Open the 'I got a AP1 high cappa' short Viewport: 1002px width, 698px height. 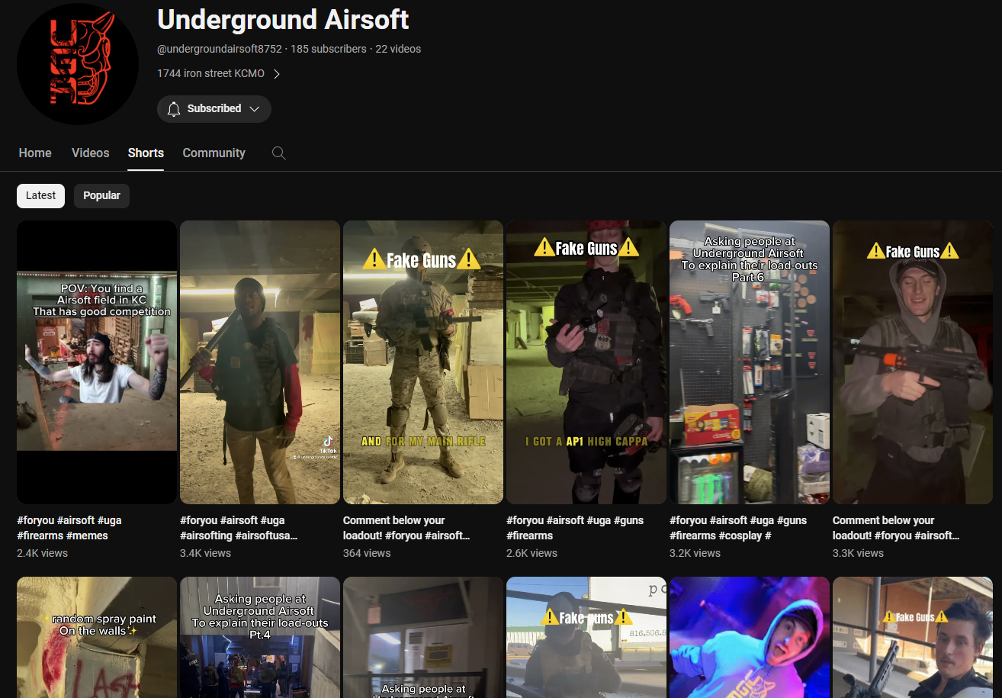(586, 362)
